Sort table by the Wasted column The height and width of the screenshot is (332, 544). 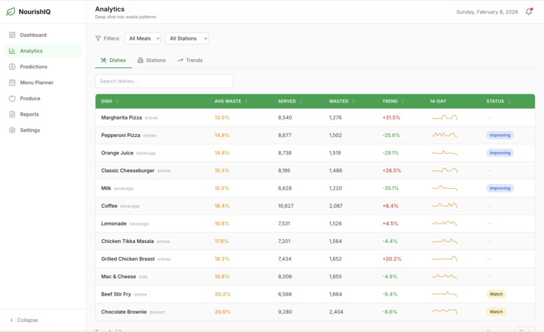(x=342, y=101)
